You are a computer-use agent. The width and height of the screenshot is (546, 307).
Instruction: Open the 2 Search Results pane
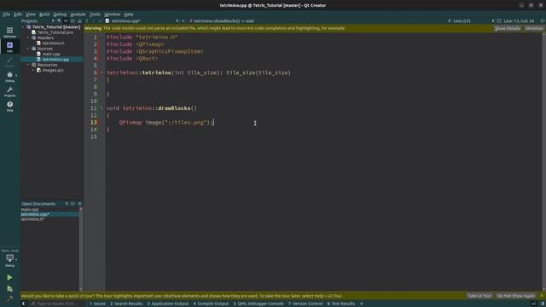(126, 304)
